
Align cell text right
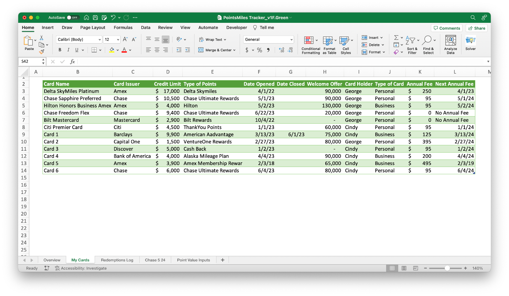[166, 50]
